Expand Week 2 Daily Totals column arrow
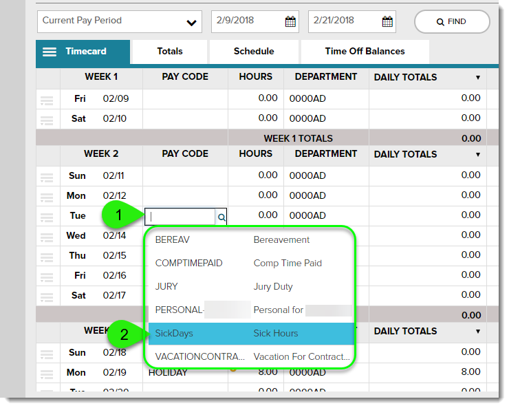The width and height of the screenshot is (509, 408). [477, 155]
